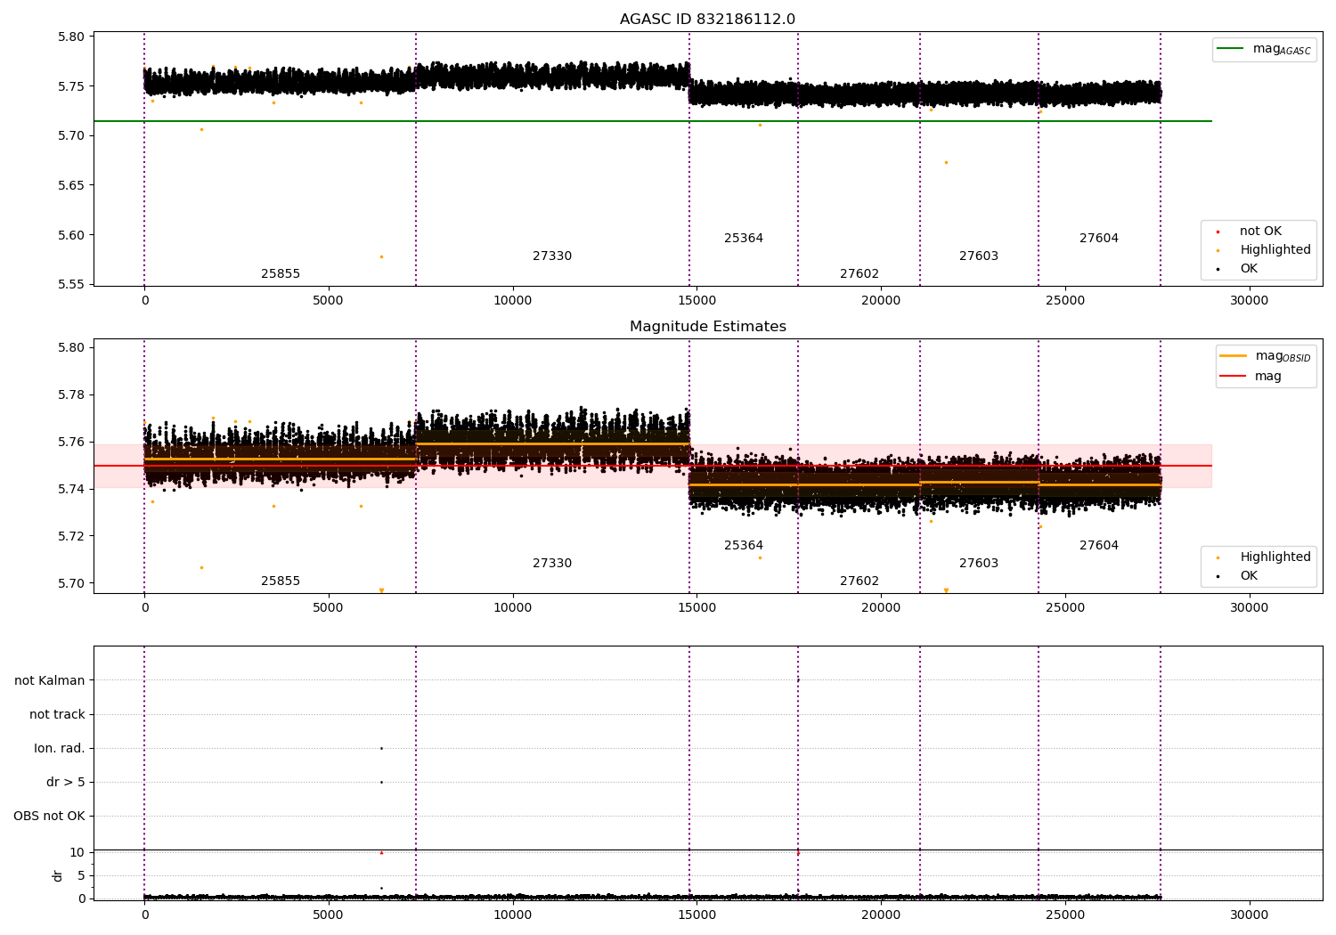
Task: Select obsid label 27602 in Magnitude Estimates plot
Action: tap(859, 581)
